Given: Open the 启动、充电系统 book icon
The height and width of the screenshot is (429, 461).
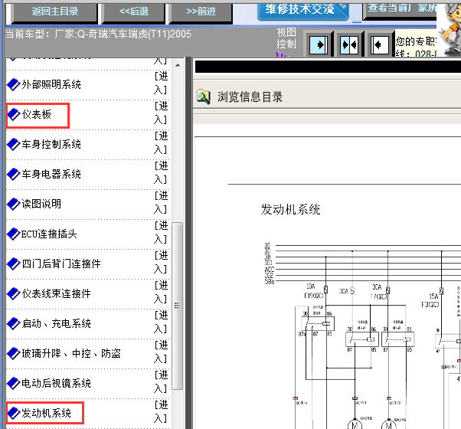Looking at the screenshot, I should coord(13,324).
